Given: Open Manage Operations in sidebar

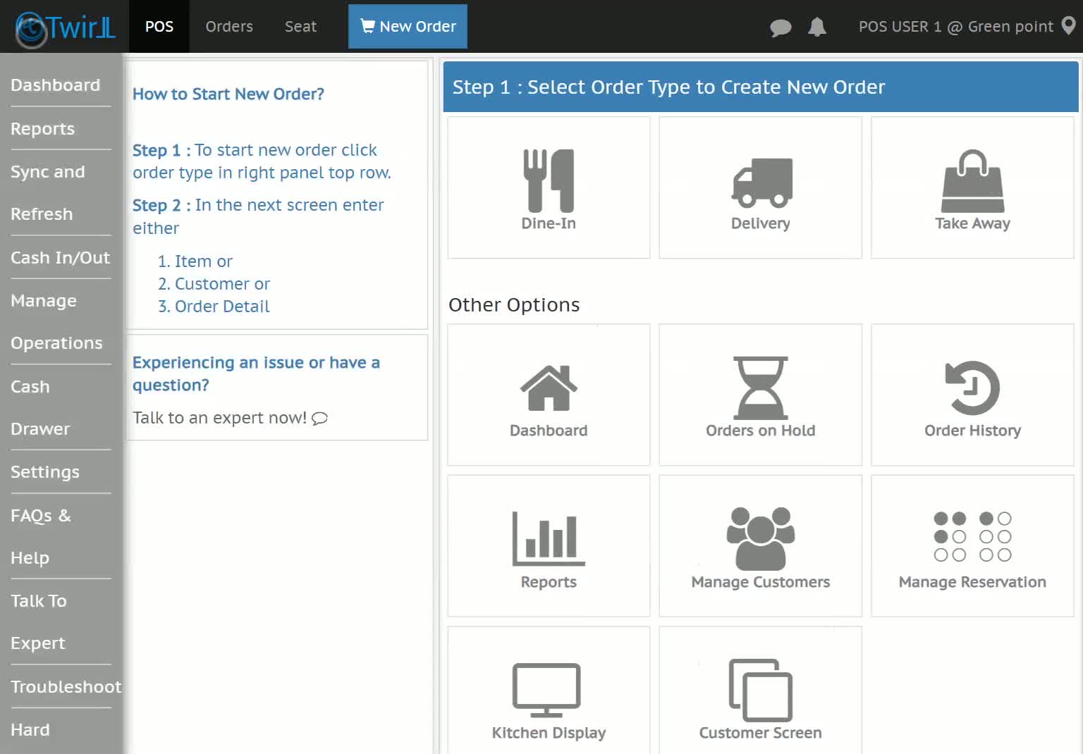Looking at the screenshot, I should 56,322.
